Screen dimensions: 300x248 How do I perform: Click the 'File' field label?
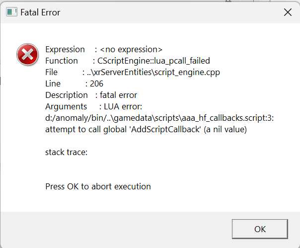point(53,72)
